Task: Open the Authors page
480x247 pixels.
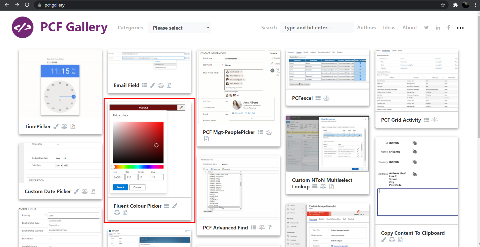Action: pos(366,28)
